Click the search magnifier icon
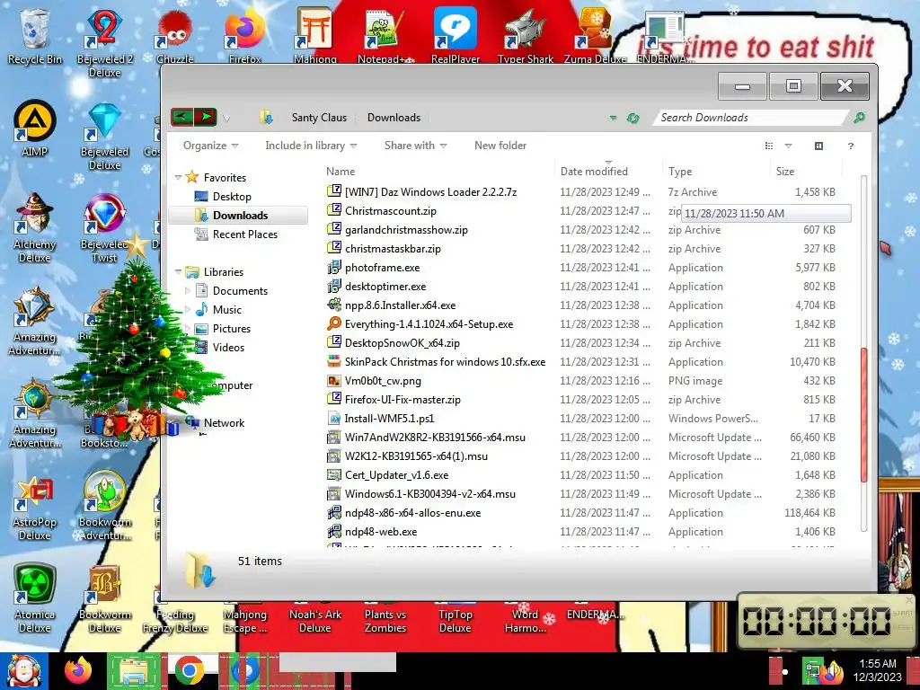This screenshot has width=920, height=690. coord(859,118)
